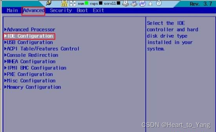Image resolution: width=216 pixels, height=132 pixels.
Task: Click the arrow before Advanced Processor
Action: 5,29
